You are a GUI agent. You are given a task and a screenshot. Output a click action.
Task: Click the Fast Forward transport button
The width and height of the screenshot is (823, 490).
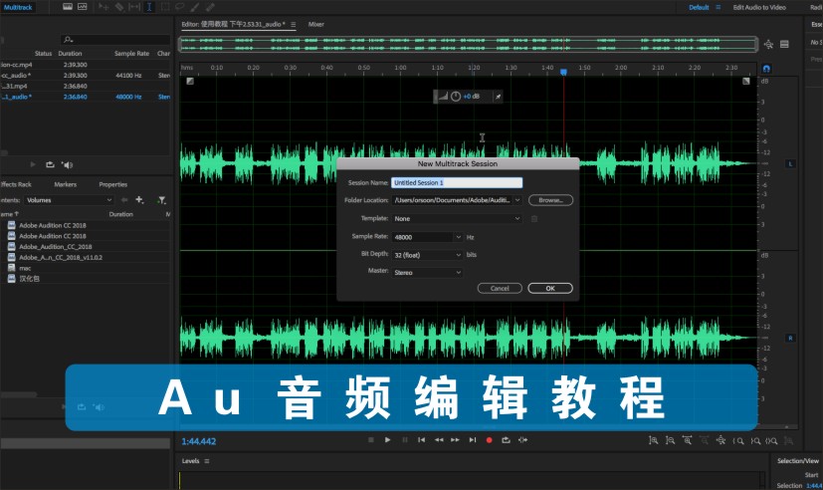455,440
